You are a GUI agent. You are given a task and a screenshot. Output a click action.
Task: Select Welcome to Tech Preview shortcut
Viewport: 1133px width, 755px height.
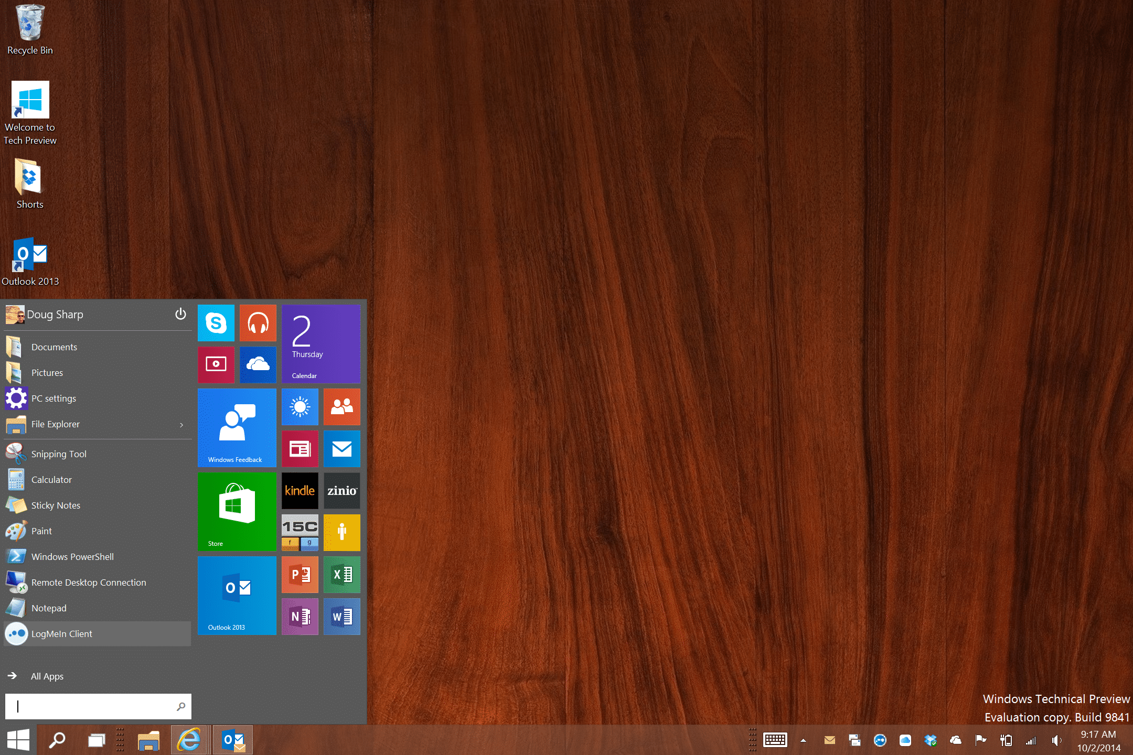[30, 113]
